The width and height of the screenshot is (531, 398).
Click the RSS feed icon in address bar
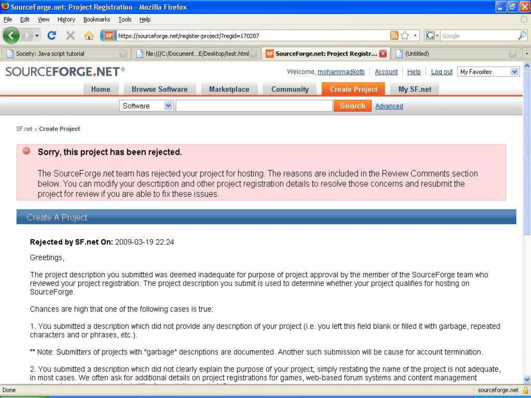(x=394, y=35)
